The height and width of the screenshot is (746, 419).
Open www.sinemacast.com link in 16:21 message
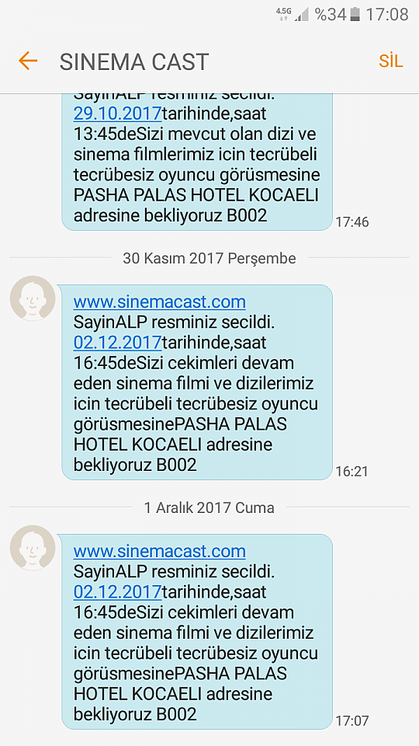coord(159,302)
